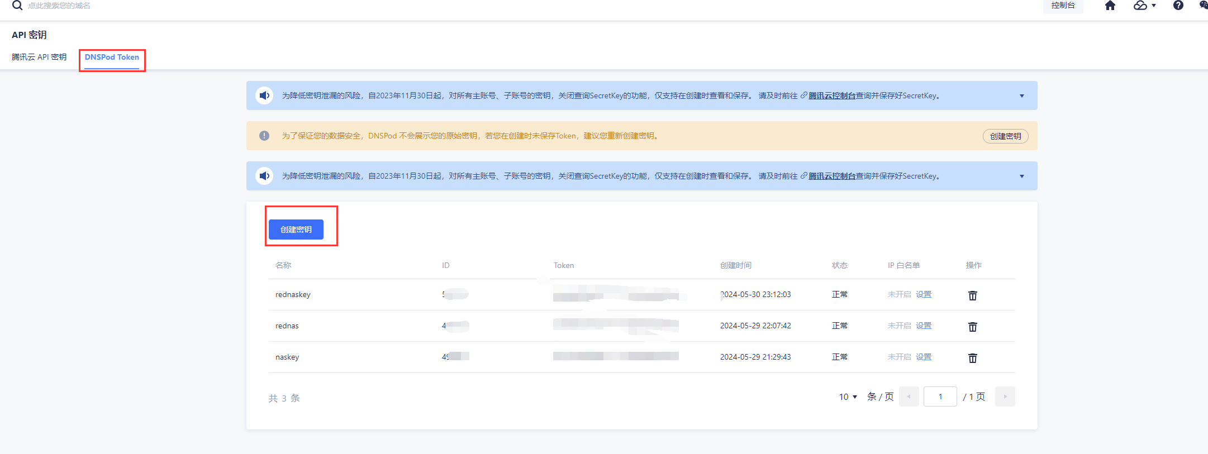Click the 腾讯云控制台 link in first notice
This screenshot has height=454, width=1208.
831,96
